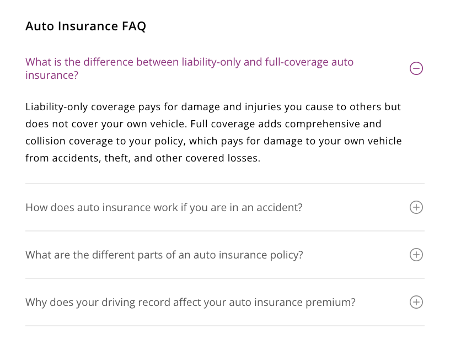
Task: Open "How does auto insurance work" question
Action: (x=164, y=208)
